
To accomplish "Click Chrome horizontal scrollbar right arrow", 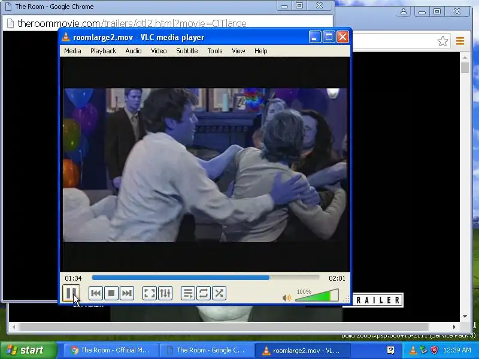I will (454, 327).
